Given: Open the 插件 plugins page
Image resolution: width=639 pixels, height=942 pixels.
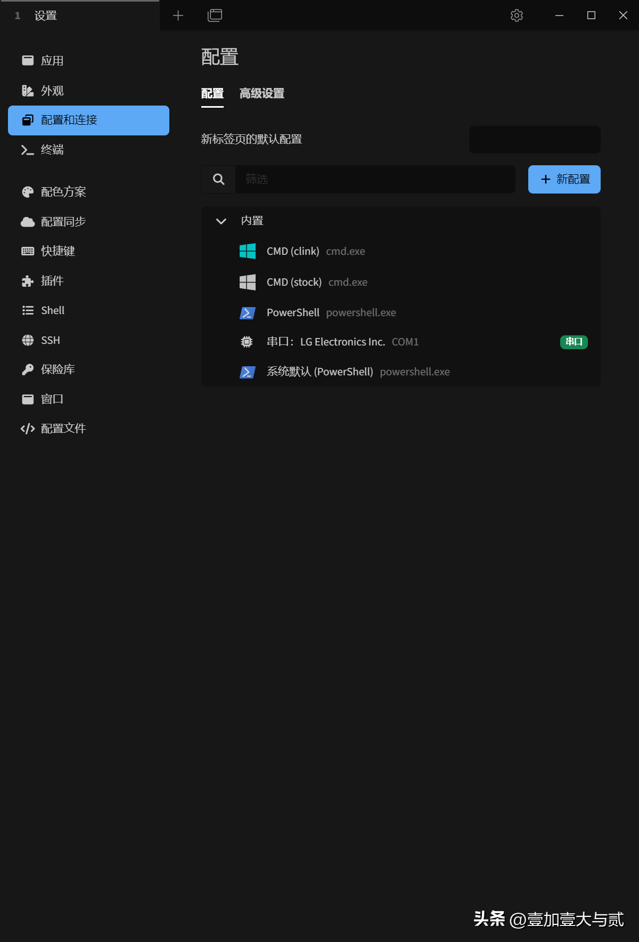Looking at the screenshot, I should coord(88,281).
